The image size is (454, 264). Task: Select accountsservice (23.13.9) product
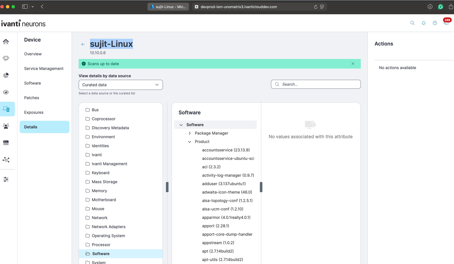click(x=226, y=150)
